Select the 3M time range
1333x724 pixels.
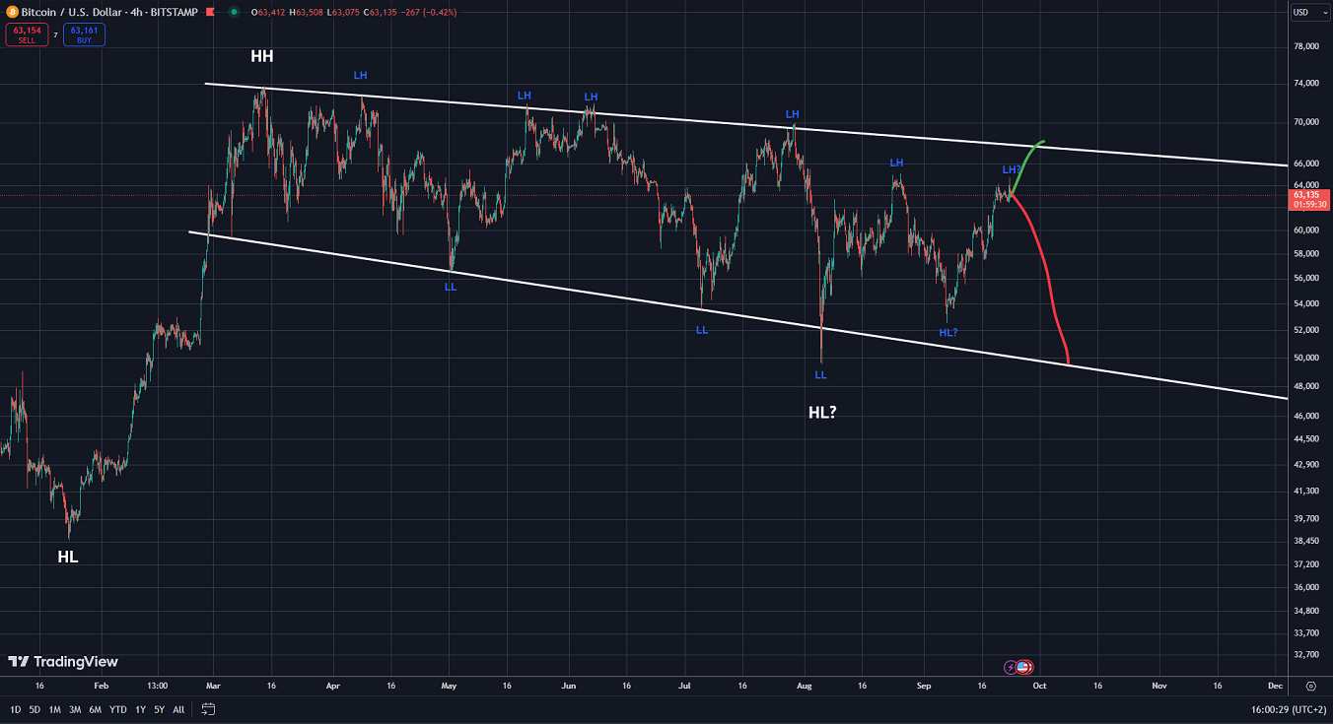click(x=75, y=709)
